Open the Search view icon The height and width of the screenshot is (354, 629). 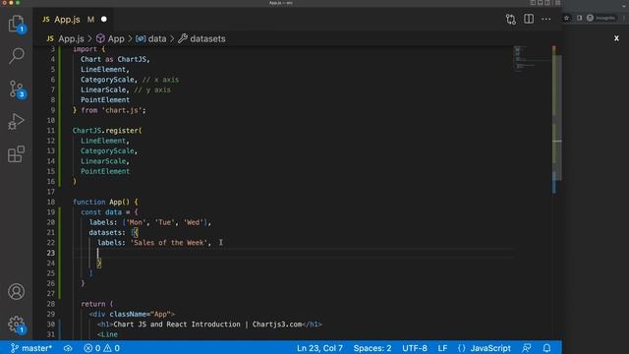click(x=16, y=56)
